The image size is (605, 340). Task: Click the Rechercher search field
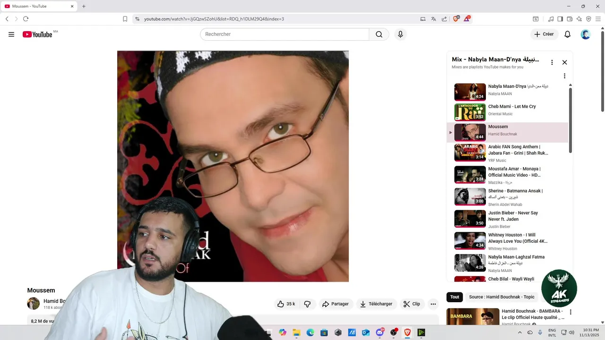click(x=285, y=34)
